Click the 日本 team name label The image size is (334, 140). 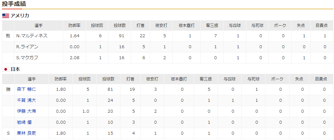click(x=15, y=69)
